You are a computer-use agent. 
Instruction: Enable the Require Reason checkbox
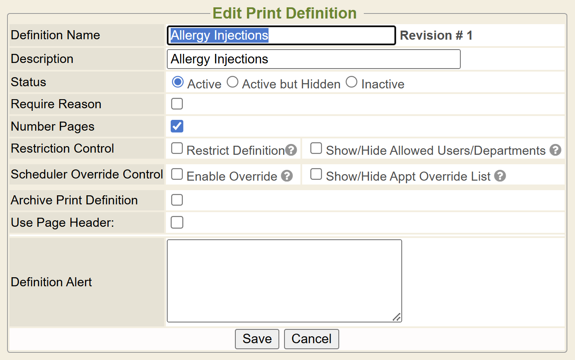coord(177,104)
